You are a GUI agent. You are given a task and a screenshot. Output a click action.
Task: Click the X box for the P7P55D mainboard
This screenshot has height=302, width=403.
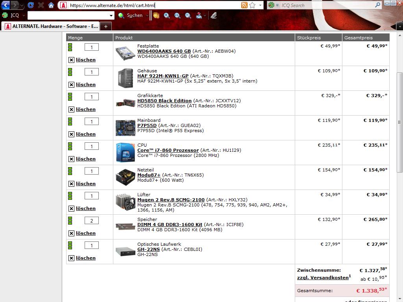click(x=72, y=134)
